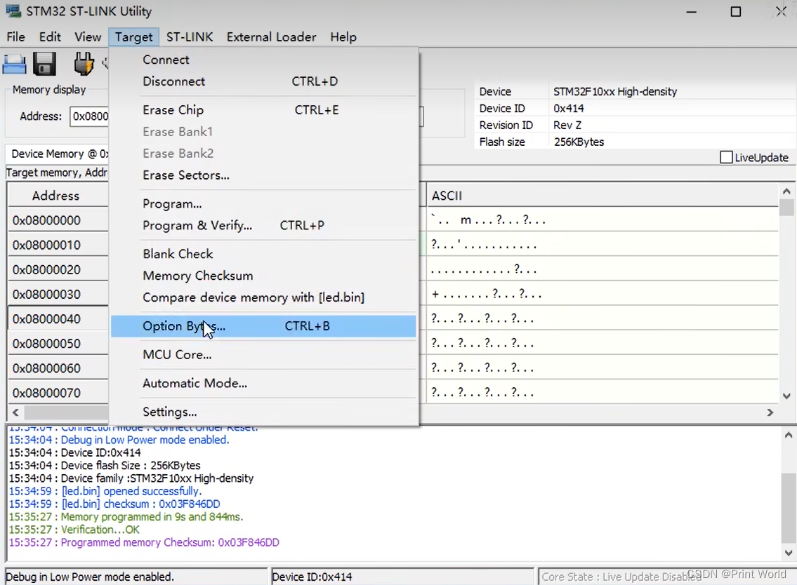Click horizontal scrollbar left arrow

pos(15,413)
